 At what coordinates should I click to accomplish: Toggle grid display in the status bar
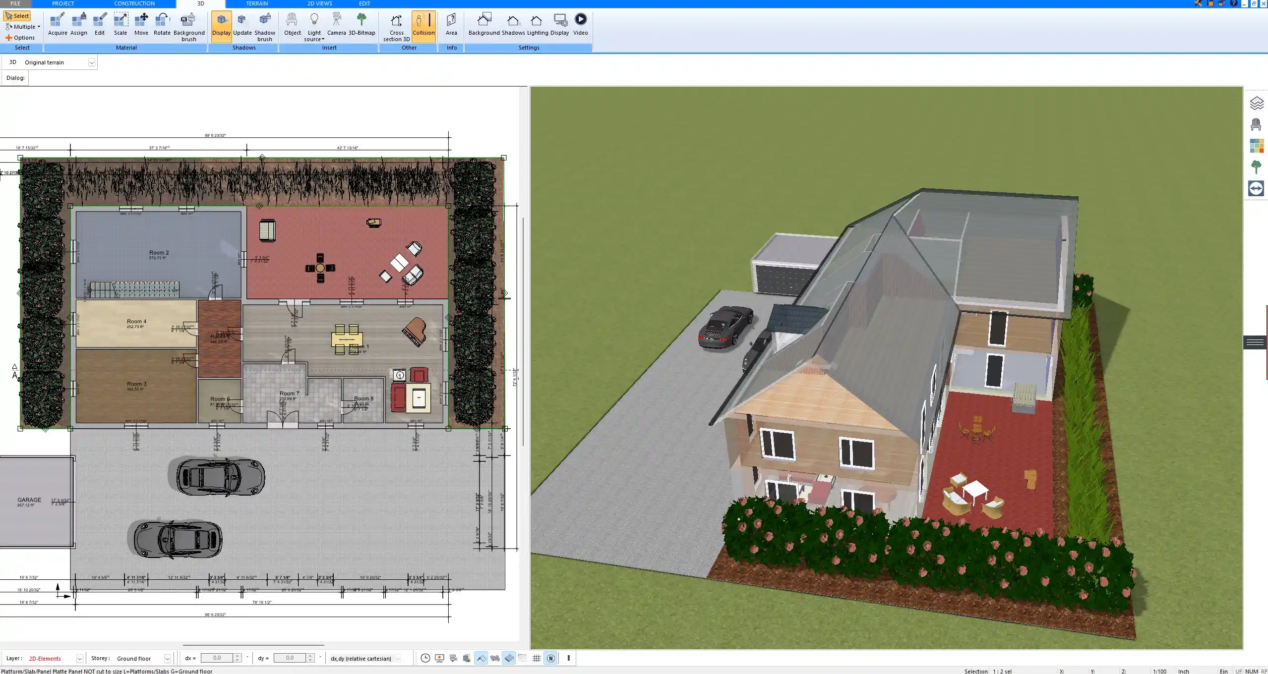pos(537,658)
